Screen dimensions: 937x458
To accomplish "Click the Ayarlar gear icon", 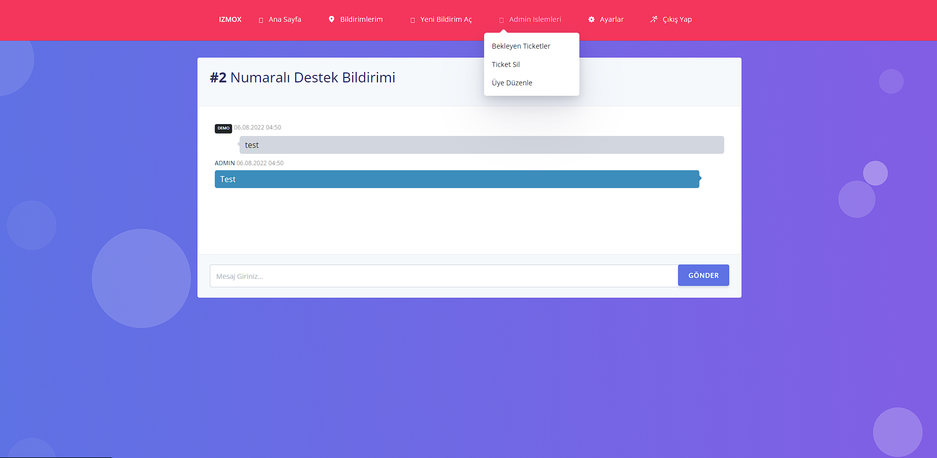I will tap(591, 19).
